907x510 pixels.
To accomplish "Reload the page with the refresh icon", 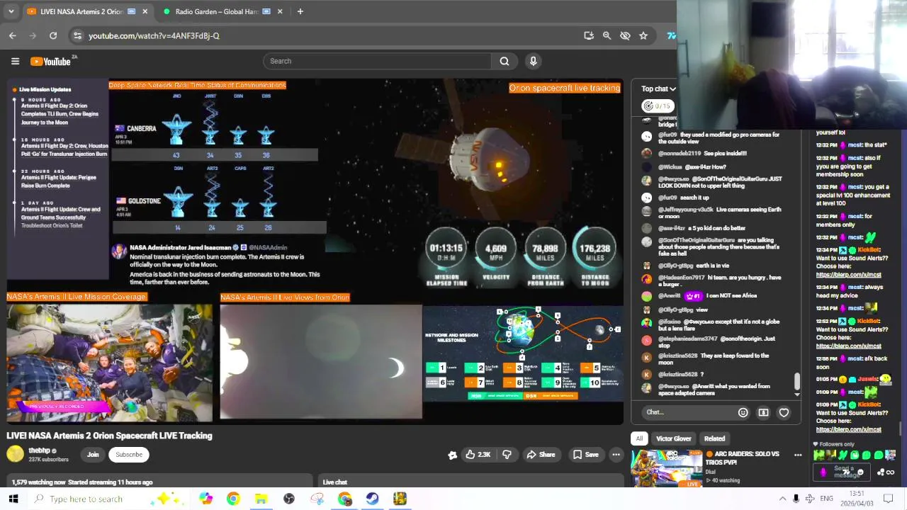I will [53, 35].
